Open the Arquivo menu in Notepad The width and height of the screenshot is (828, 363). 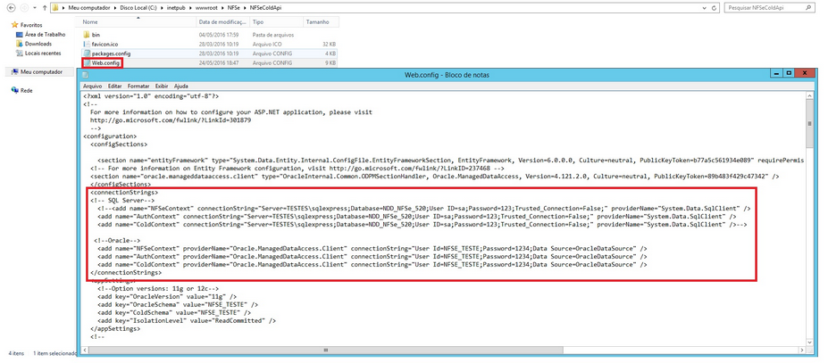tap(92, 86)
